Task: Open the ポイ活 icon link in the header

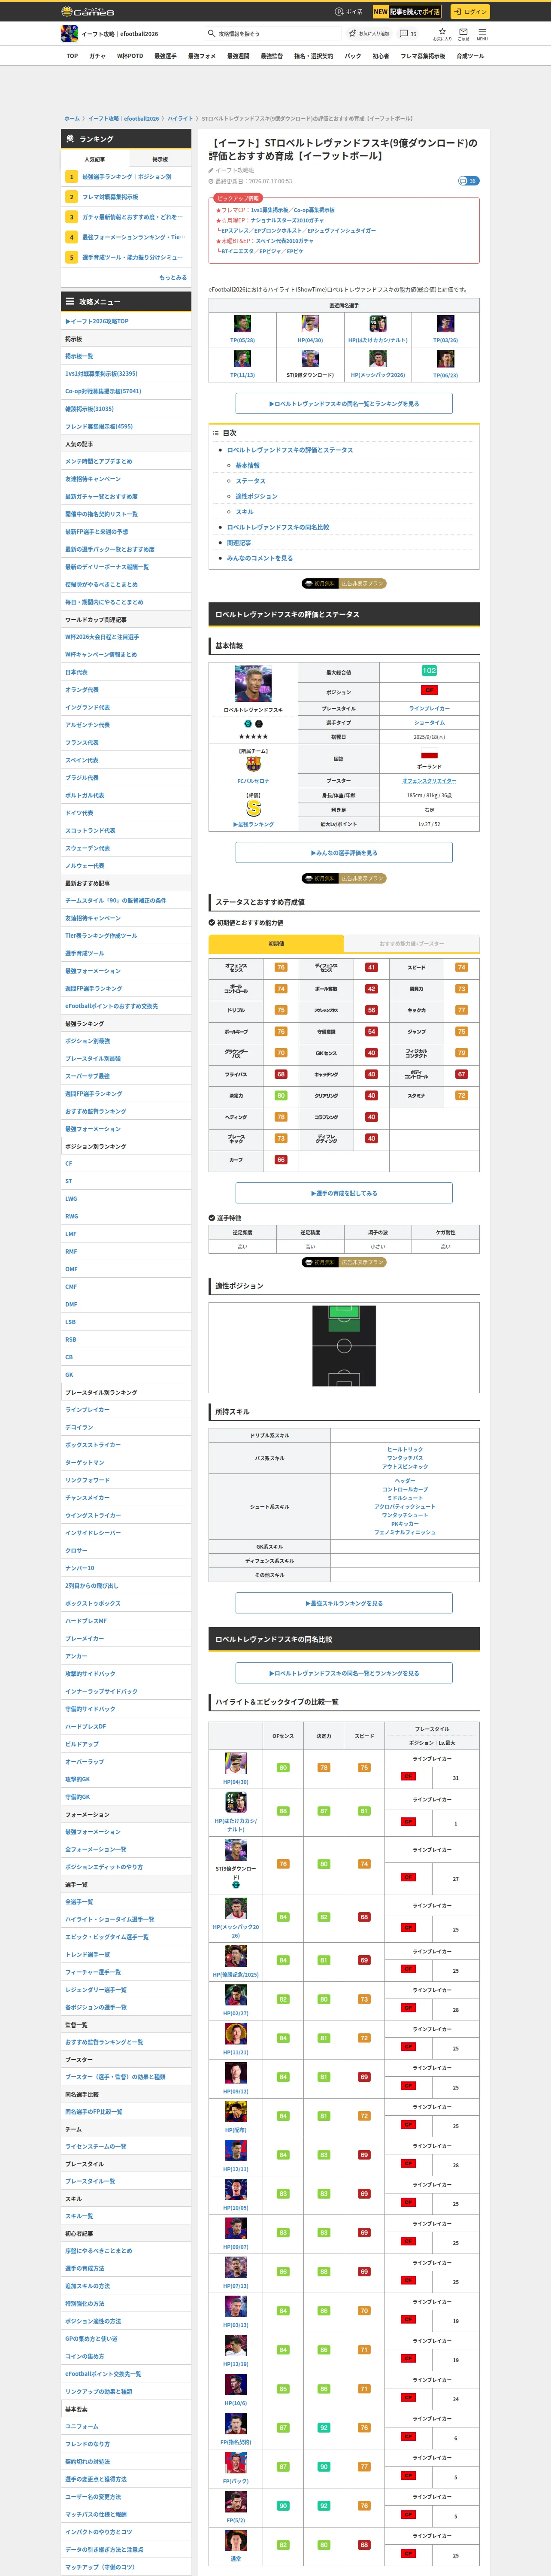Action: pos(349,12)
